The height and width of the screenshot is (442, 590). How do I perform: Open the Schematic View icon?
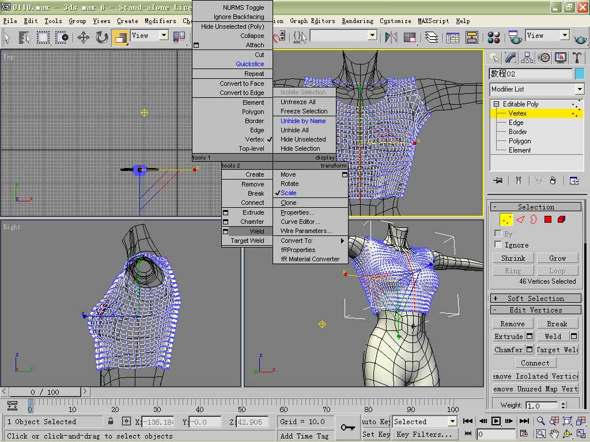click(x=471, y=37)
